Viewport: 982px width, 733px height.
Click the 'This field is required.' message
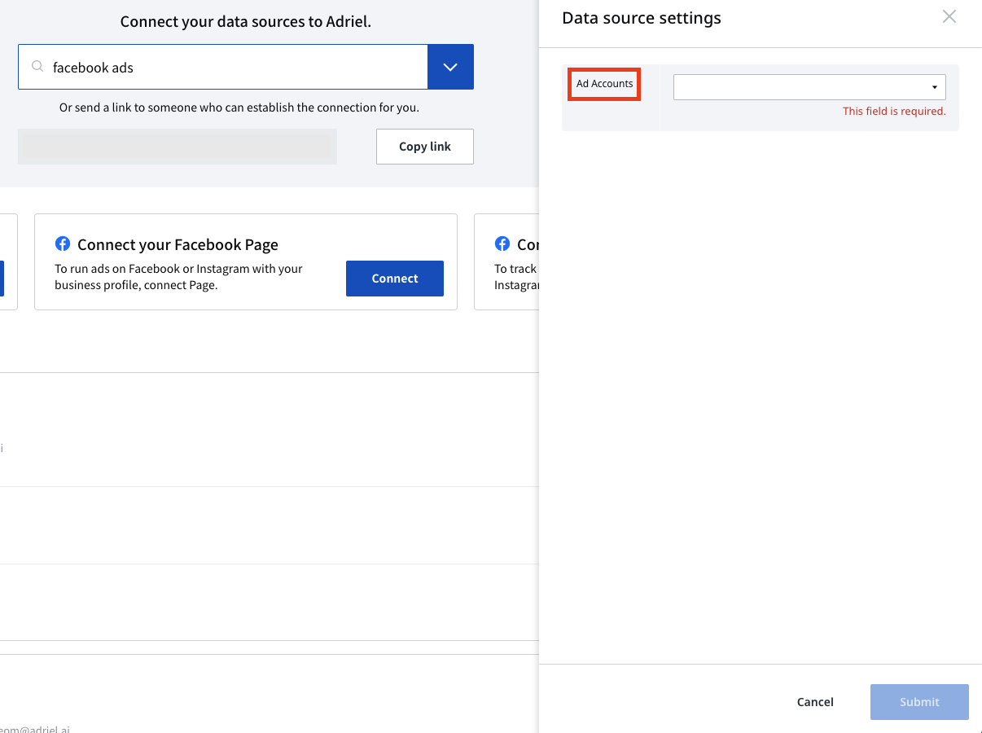click(x=894, y=112)
